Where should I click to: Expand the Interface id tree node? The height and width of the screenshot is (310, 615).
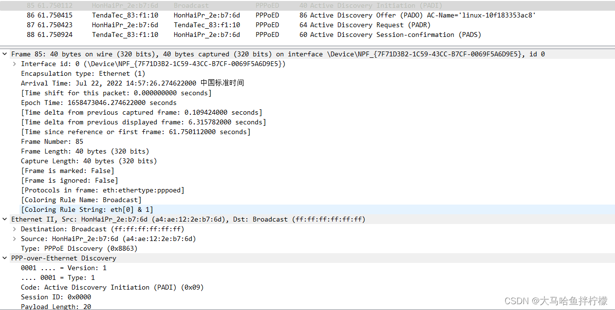click(x=15, y=64)
